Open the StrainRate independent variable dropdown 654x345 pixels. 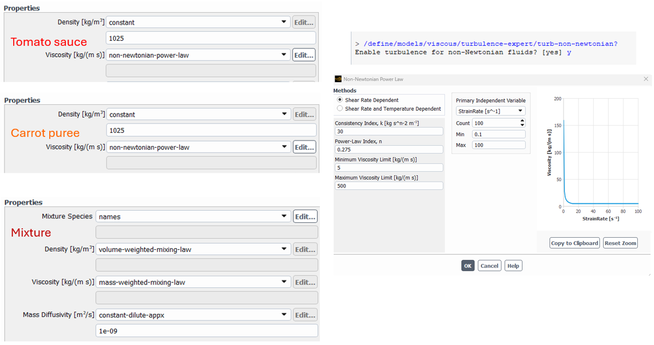point(491,111)
